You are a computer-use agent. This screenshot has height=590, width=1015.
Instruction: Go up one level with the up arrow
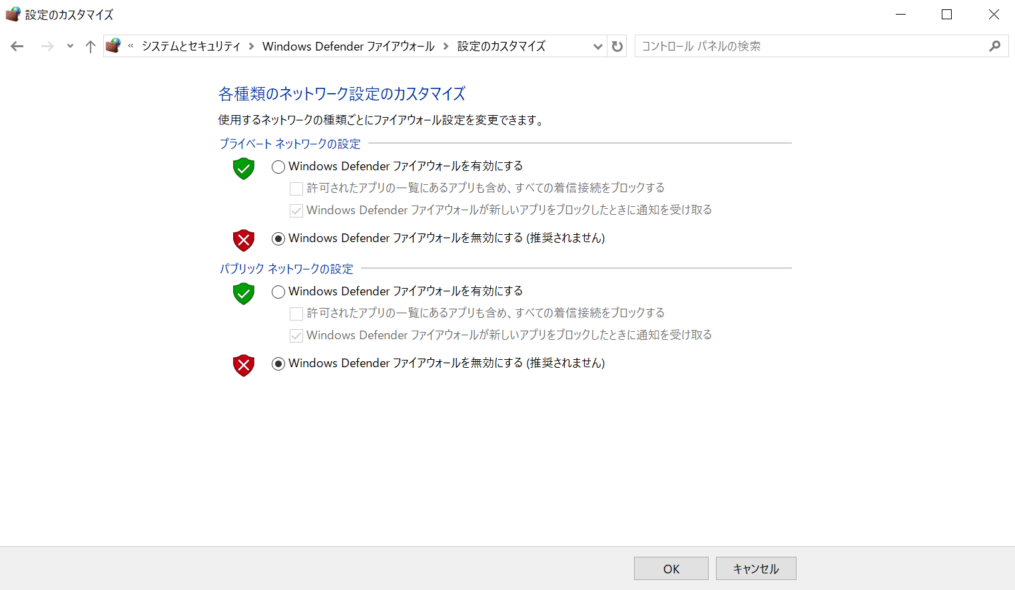pyautogui.click(x=91, y=47)
